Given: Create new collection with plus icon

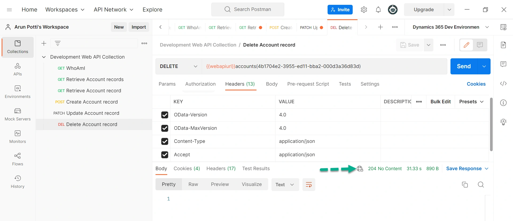Looking at the screenshot, I should click(x=44, y=43).
